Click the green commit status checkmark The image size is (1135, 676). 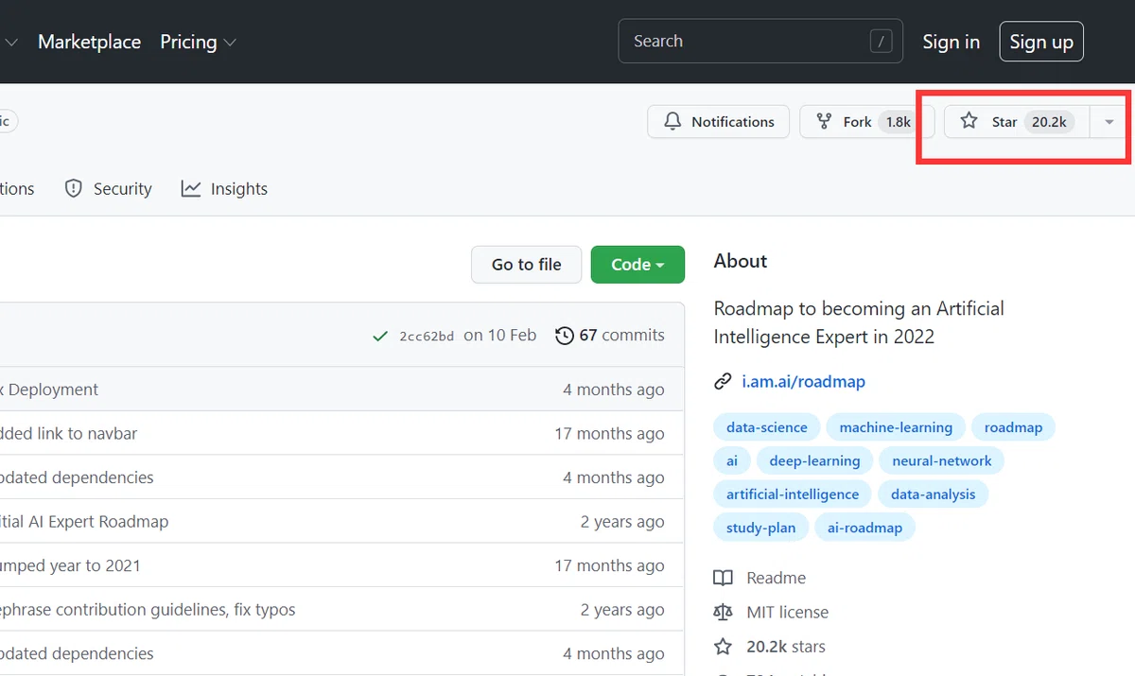(380, 336)
